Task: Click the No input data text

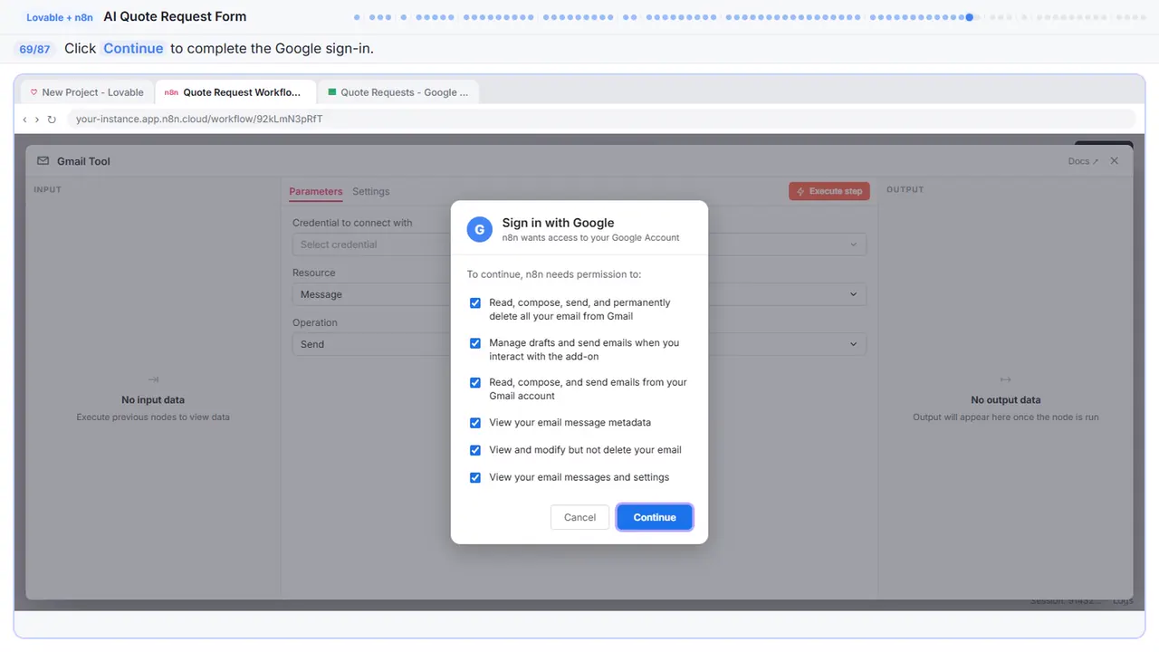Action: [x=153, y=399]
